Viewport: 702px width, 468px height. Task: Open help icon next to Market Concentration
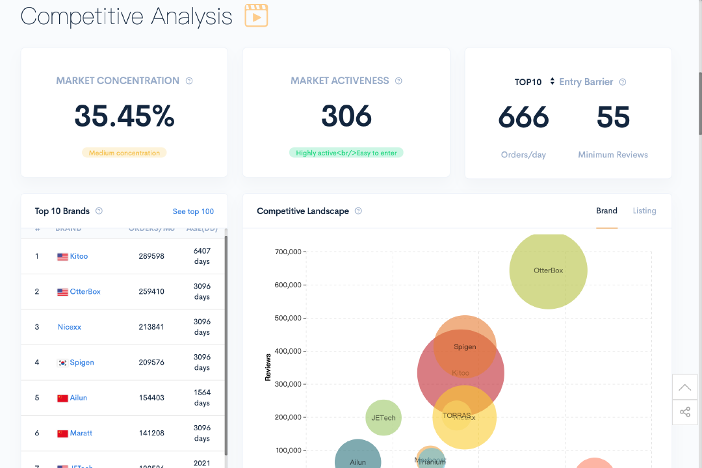(x=189, y=81)
